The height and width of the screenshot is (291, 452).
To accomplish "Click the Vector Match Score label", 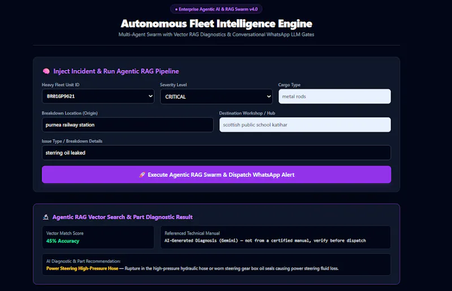I will (65, 233).
